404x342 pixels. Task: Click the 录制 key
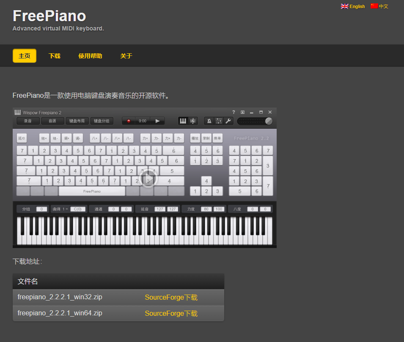pos(206,138)
